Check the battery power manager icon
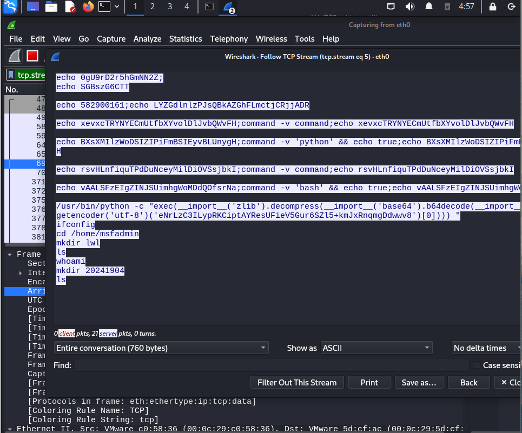The width and height of the screenshot is (522, 433). click(x=447, y=6)
